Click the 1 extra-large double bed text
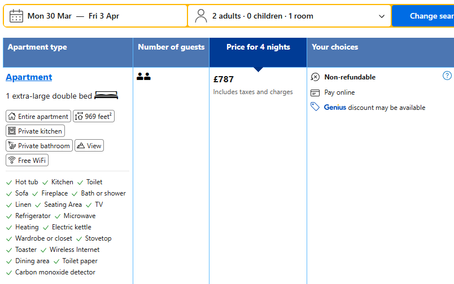The height and width of the screenshot is (284, 454). [49, 96]
